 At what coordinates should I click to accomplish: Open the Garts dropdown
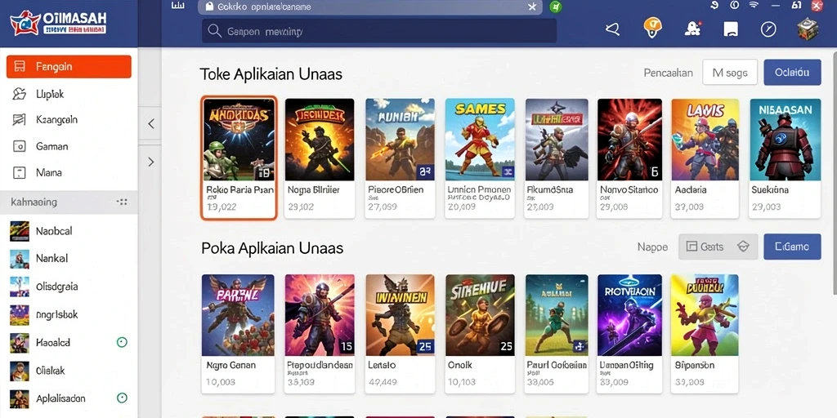pos(718,247)
